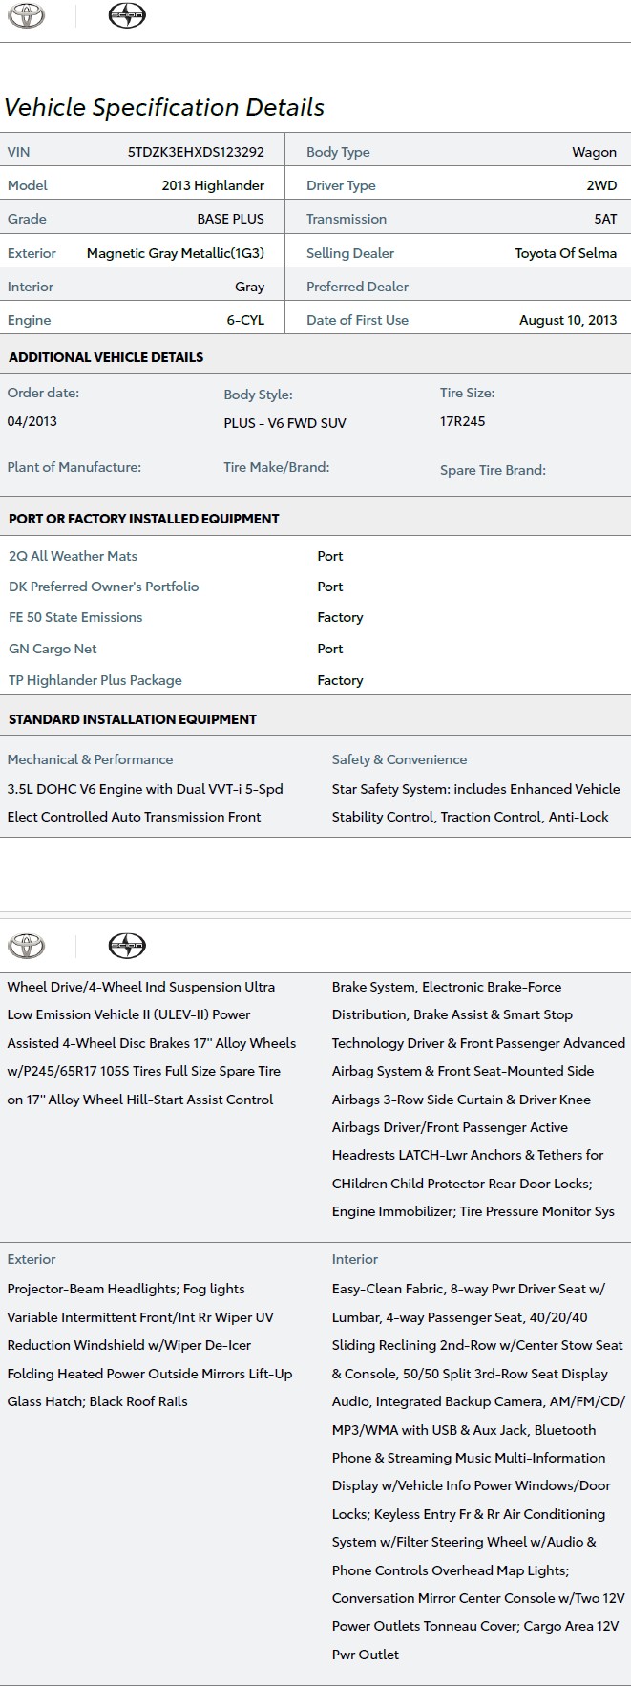Image resolution: width=631 pixels, height=1687 pixels.
Task: Click the Safety & Convenience subheading
Action: (399, 759)
